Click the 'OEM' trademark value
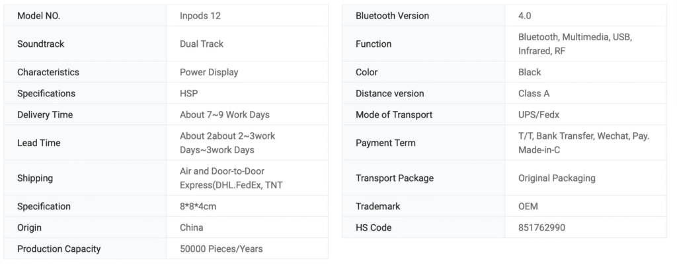Viewport: 677px width, 265px height. pyautogui.click(x=528, y=206)
